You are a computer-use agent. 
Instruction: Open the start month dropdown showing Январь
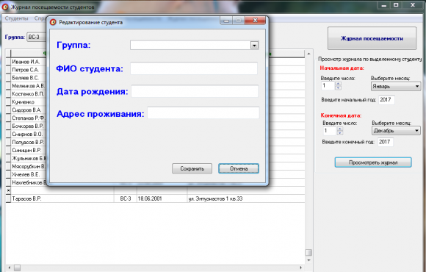pyautogui.click(x=396, y=87)
